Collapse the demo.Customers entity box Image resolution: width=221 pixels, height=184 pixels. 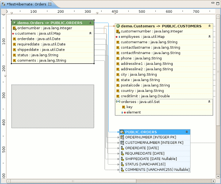coord(209,26)
